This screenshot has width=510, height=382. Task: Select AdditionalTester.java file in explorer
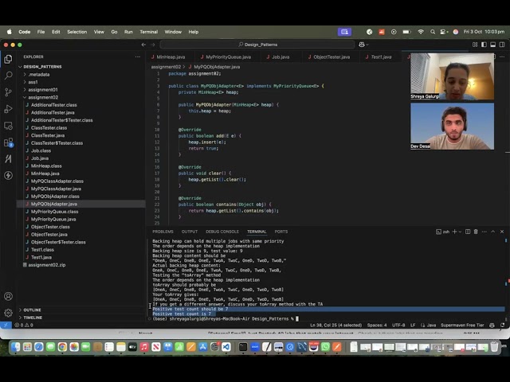click(53, 112)
